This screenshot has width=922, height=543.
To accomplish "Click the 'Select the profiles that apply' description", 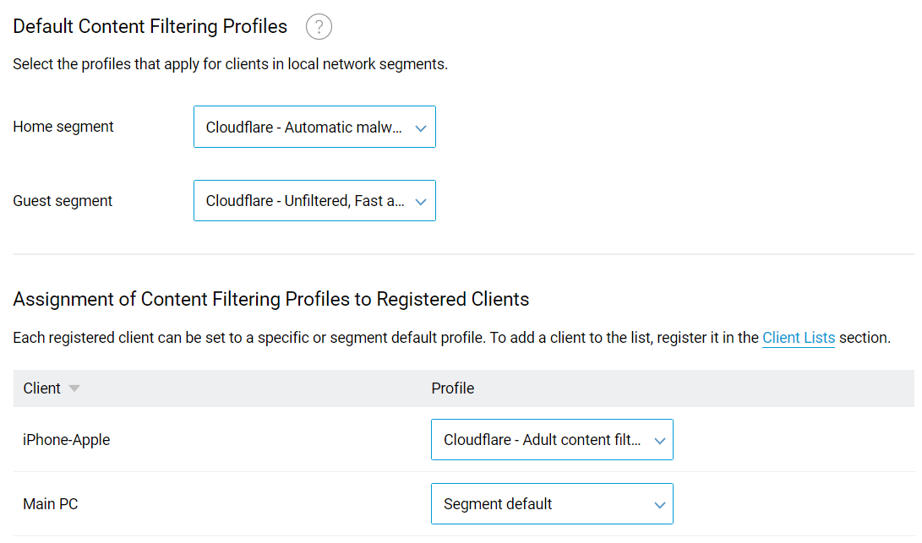I will tap(230, 64).
